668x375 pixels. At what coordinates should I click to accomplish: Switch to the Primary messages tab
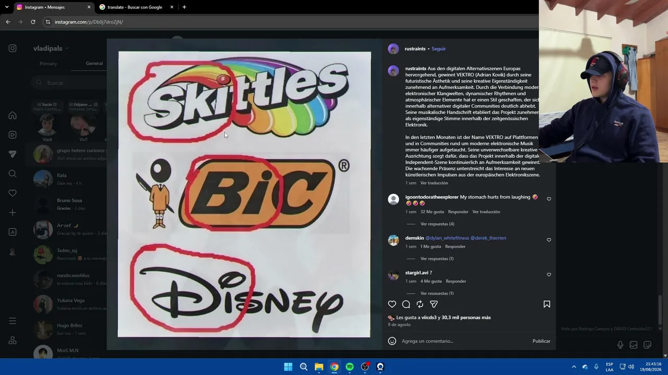tap(48, 64)
